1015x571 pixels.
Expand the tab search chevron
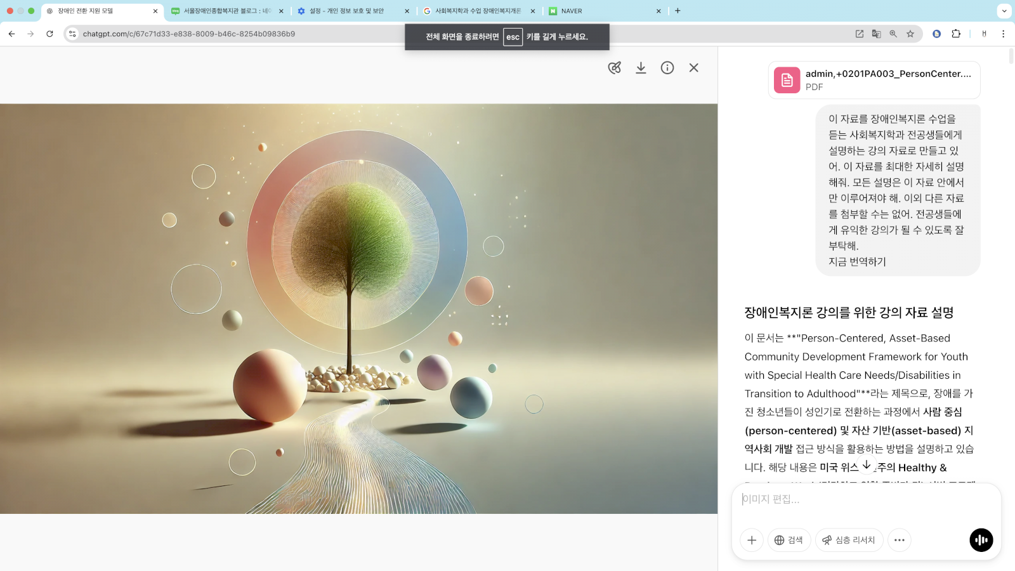[x=1004, y=11]
